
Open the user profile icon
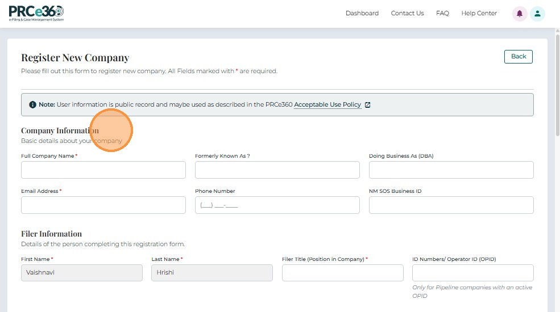[537, 14]
